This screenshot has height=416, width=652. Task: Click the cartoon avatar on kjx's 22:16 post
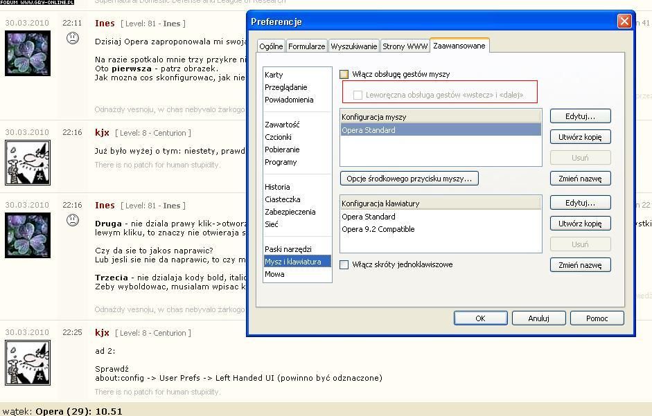(28, 163)
